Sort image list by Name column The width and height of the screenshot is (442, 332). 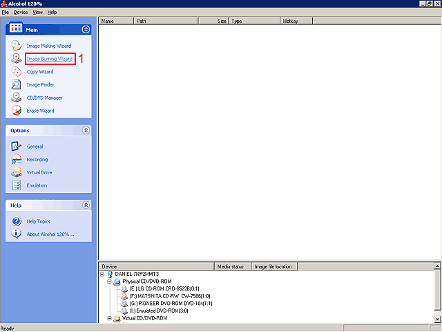tap(116, 21)
